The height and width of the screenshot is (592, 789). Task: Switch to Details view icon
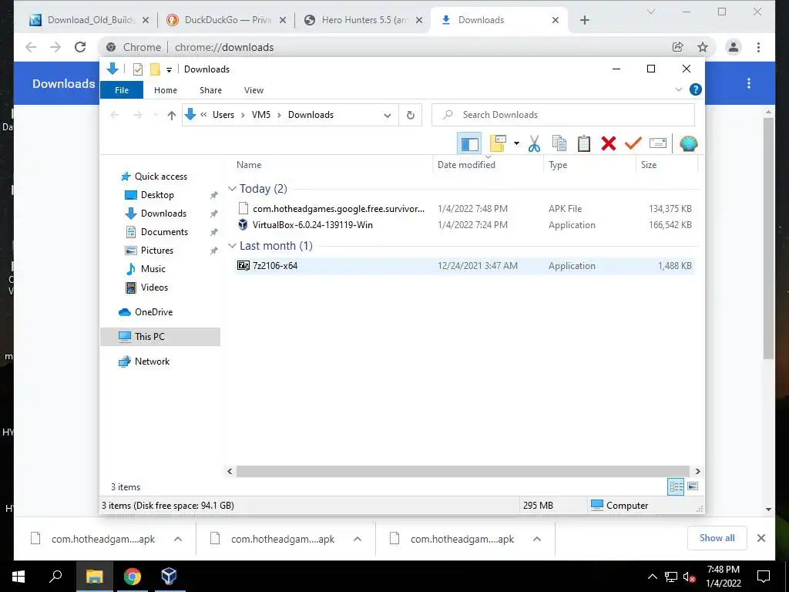(676, 487)
